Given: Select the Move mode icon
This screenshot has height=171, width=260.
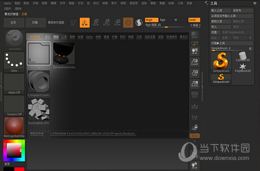Looking at the screenshot, I should pos(96,23).
